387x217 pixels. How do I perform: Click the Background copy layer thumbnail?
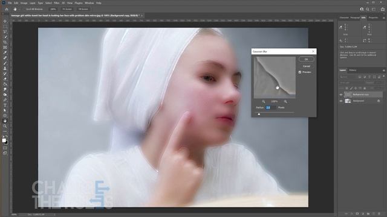click(348, 95)
